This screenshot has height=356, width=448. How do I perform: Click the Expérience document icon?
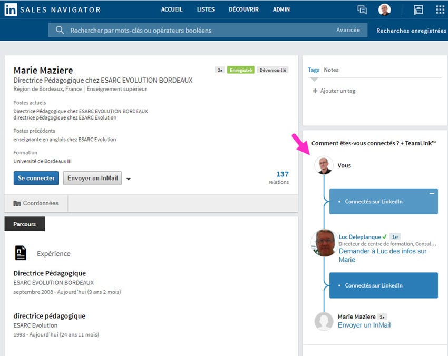coord(21,253)
